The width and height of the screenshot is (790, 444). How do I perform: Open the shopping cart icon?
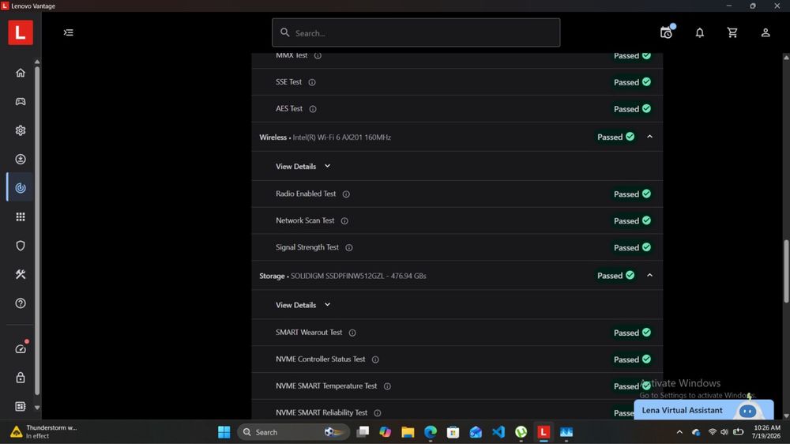click(x=732, y=32)
